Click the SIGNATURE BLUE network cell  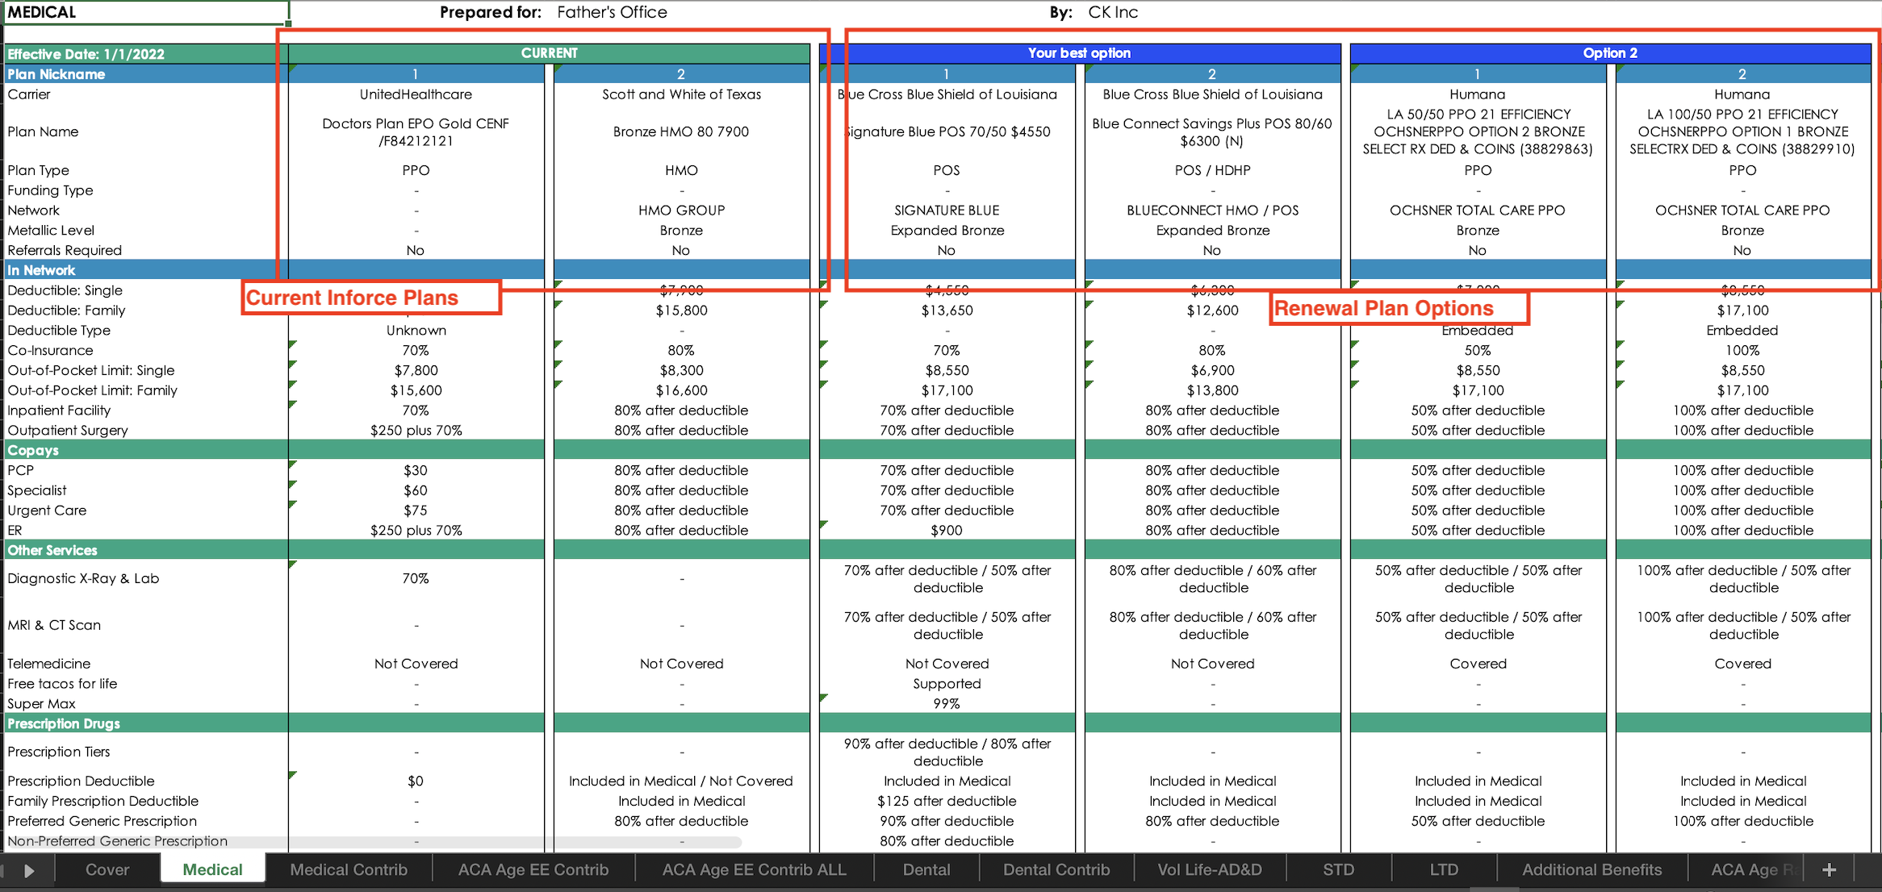pyautogui.click(x=947, y=210)
